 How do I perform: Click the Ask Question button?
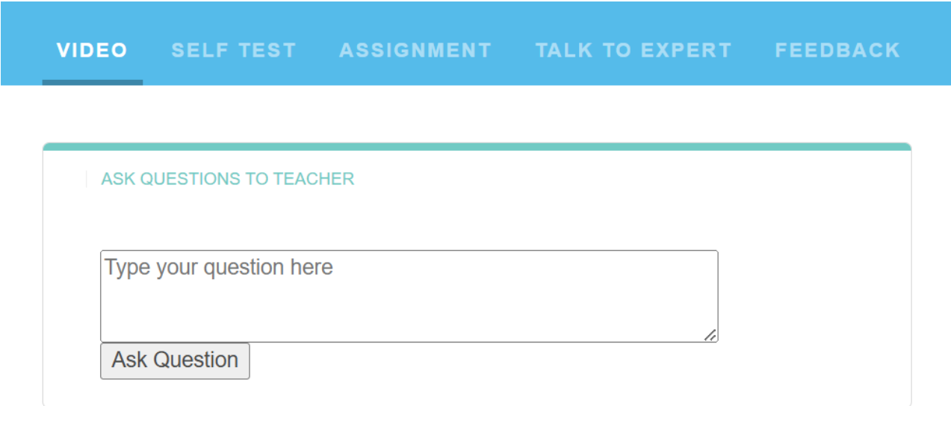point(175,360)
